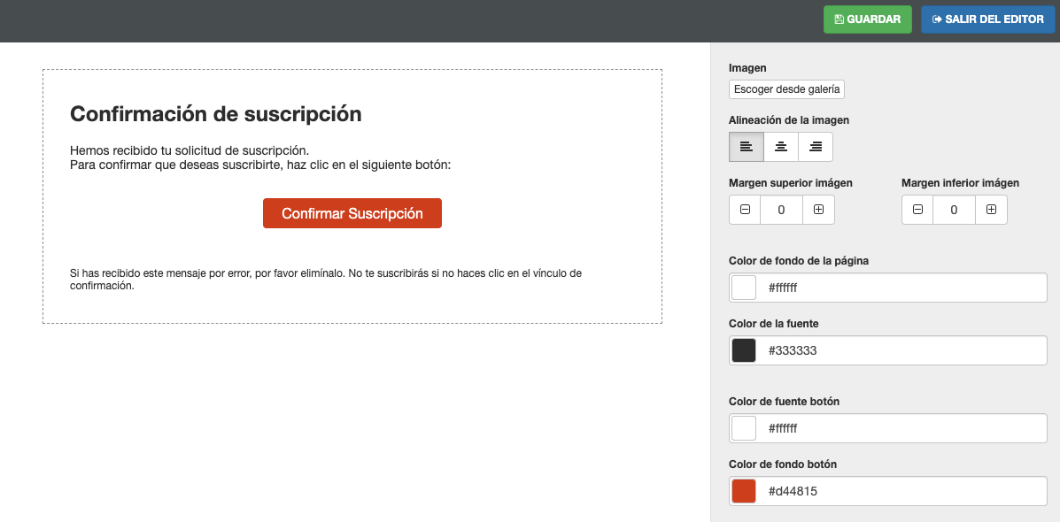Center the image alignment

780,146
